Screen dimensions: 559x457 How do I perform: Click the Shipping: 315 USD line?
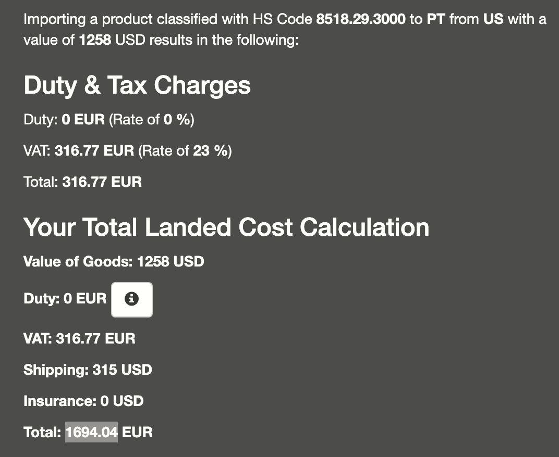tap(88, 370)
